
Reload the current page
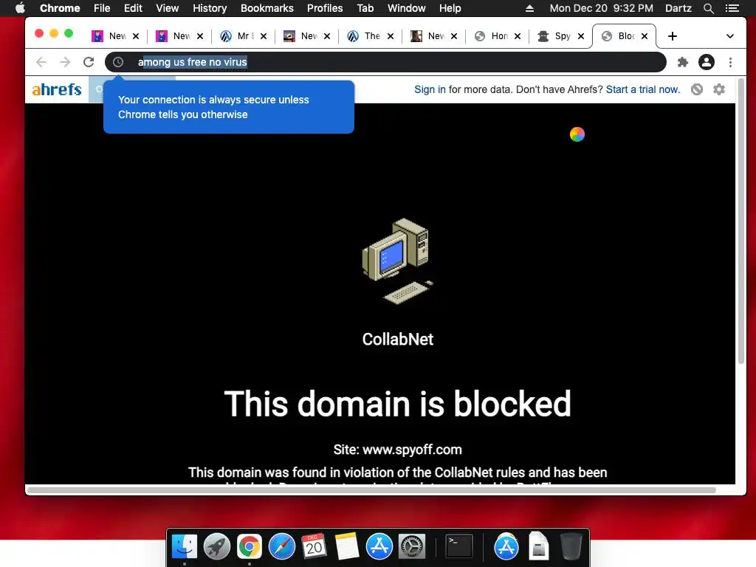89,62
